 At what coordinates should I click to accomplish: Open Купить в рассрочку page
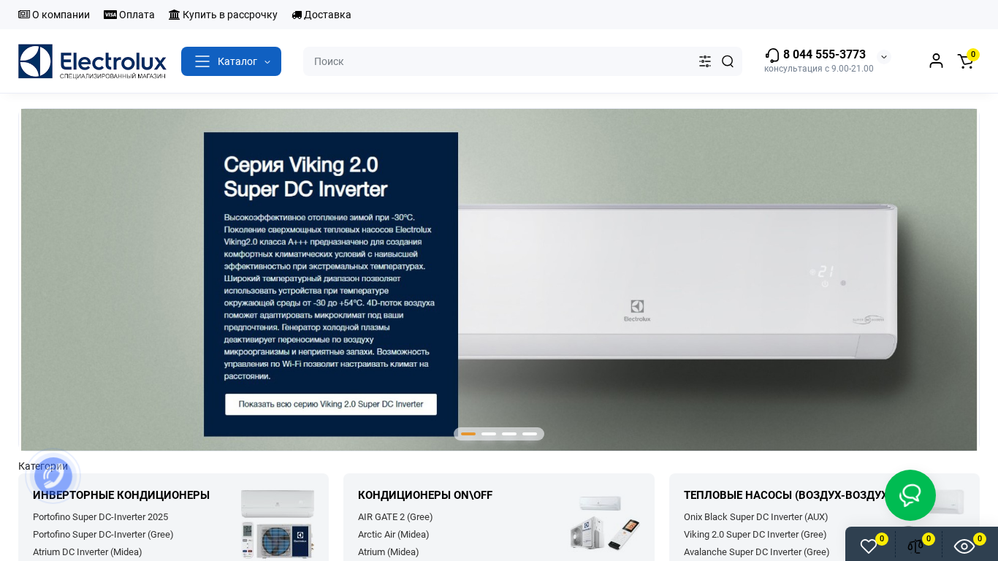click(223, 15)
